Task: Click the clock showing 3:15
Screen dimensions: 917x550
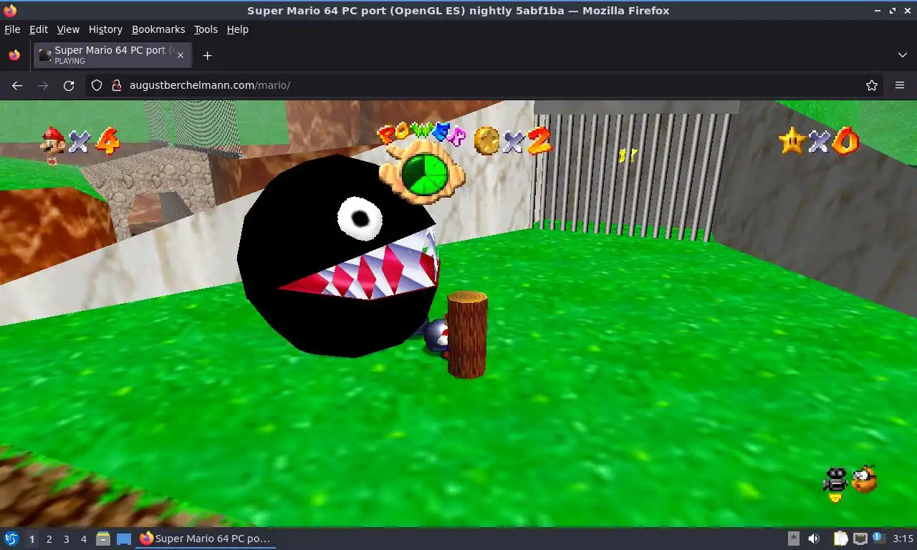Action: pos(903,539)
